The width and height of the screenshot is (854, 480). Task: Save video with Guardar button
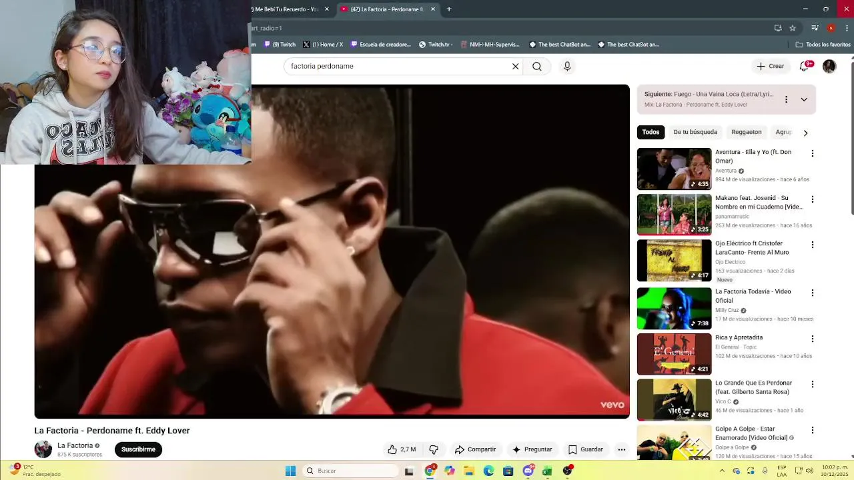(585, 449)
